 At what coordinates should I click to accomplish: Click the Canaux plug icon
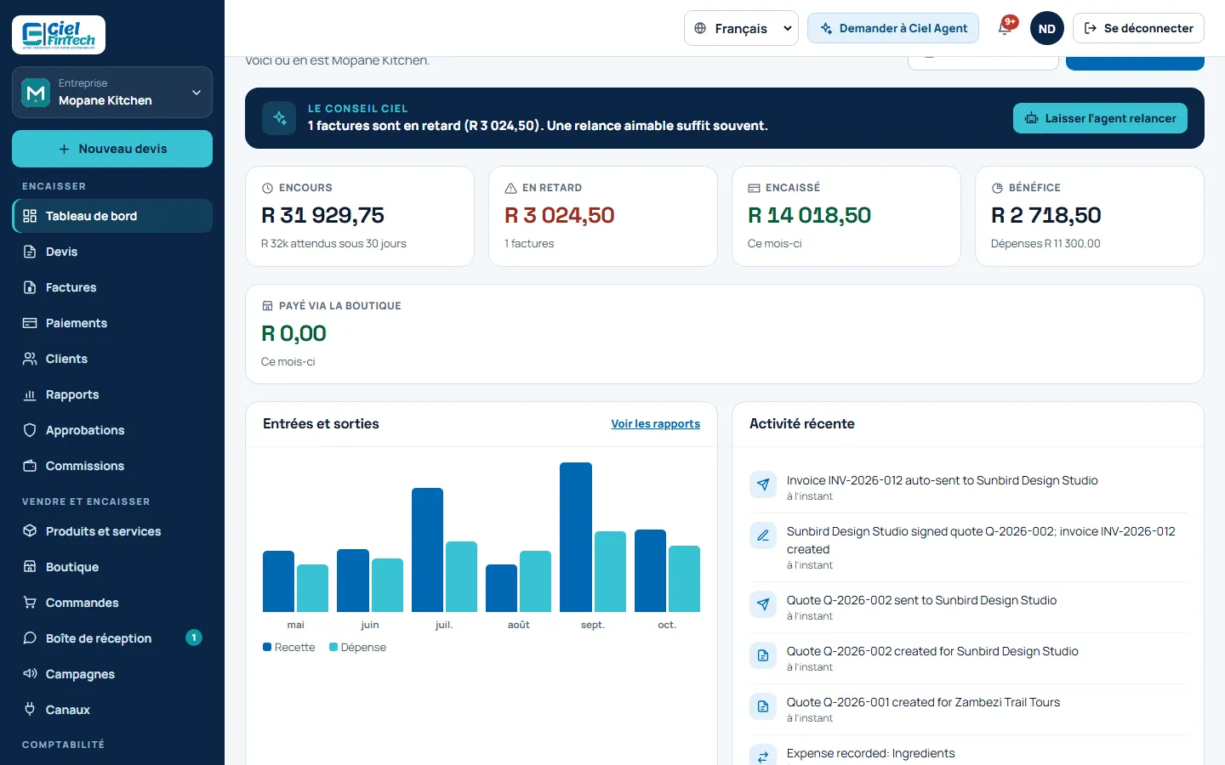point(30,710)
